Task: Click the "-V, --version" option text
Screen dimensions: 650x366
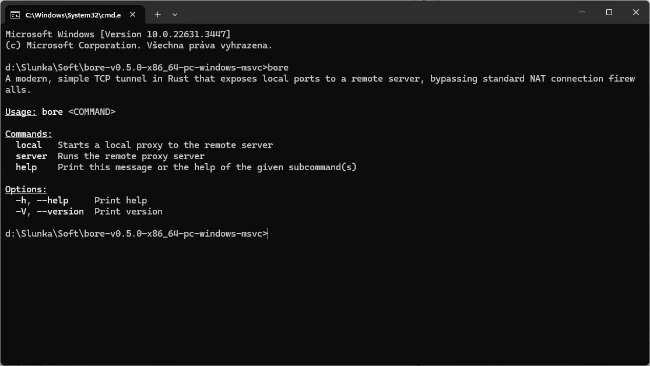Action: [x=50, y=212]
